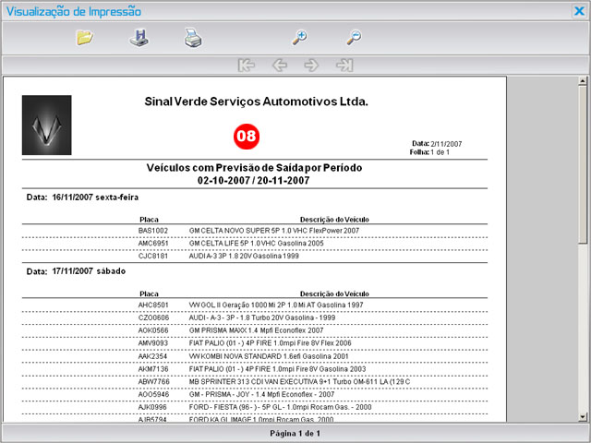Image resolution: width=591 pixels, height=443 pixels.
Task: Click plate ABW7766 row
Action: click(255, 382)
